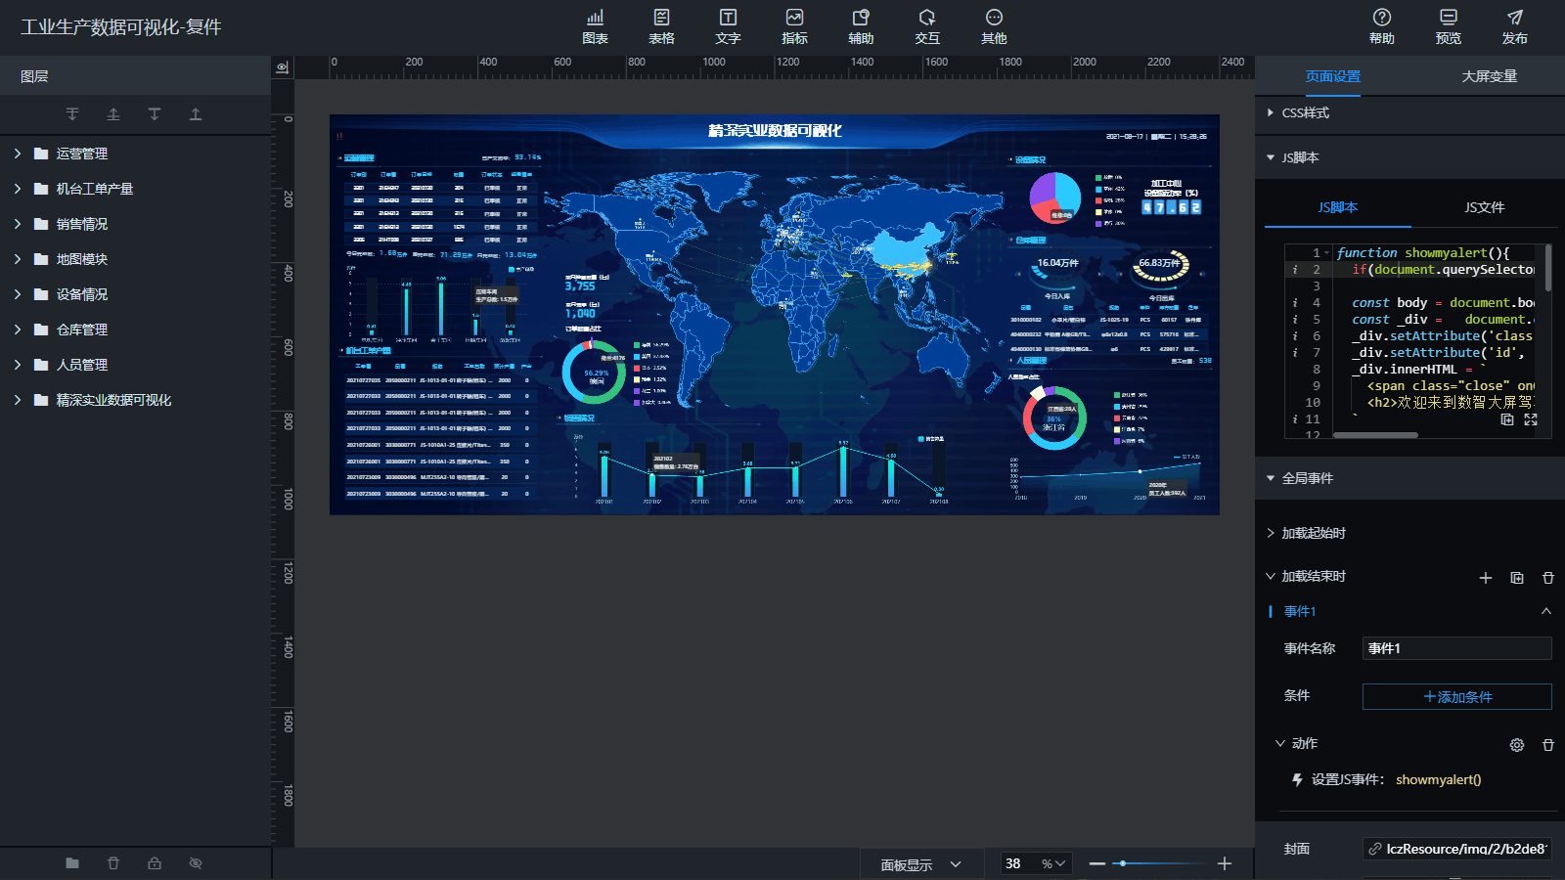Delete the layer with the trash icon
The image size is (1565, 880).
113,863
